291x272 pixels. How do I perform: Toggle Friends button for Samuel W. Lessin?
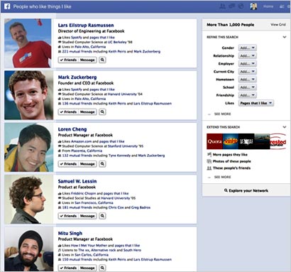click(68, 216)
